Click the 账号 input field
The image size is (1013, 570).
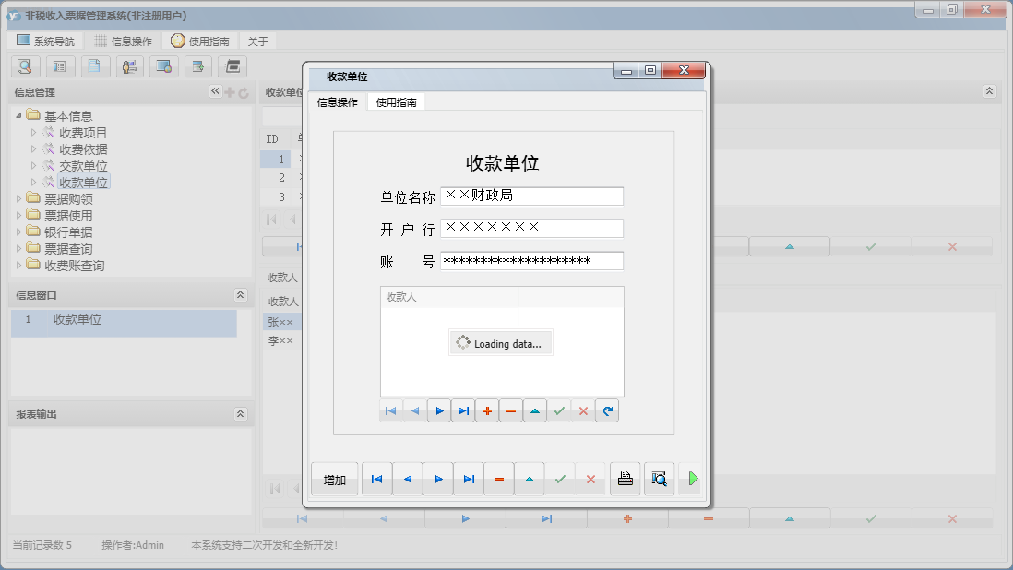click(x=530, y=261)
